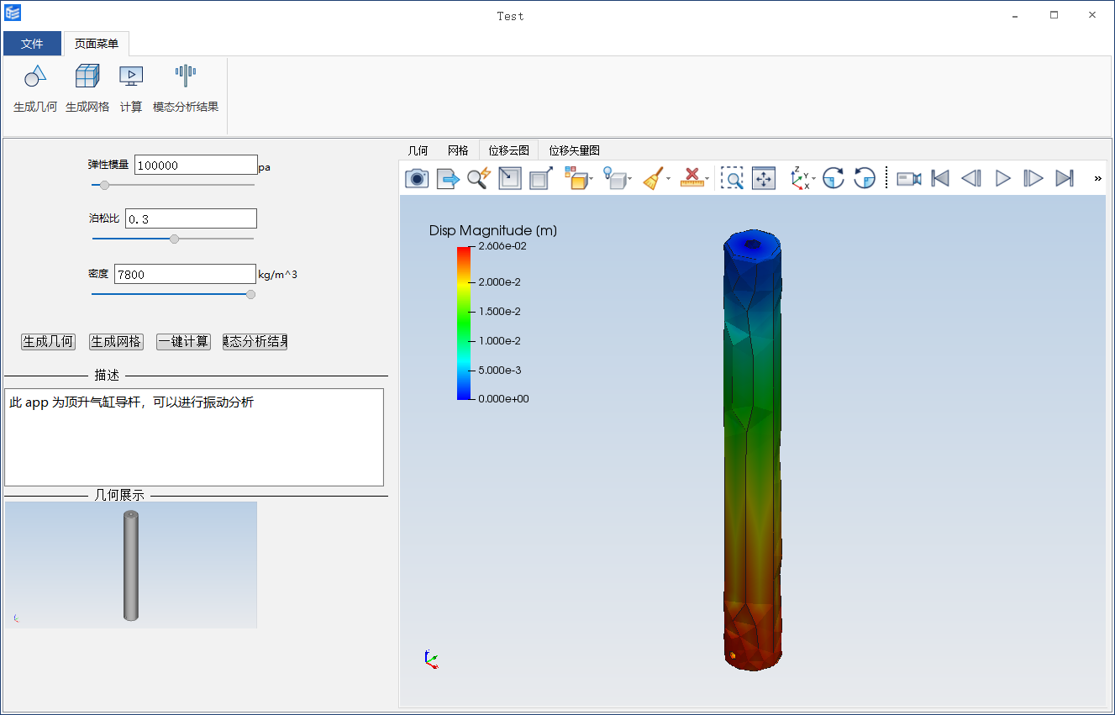The width and height of the screenshot is (1115, 715).
Task: Click the 计算 ribbon monitor icon
Action: click(131, 76)
